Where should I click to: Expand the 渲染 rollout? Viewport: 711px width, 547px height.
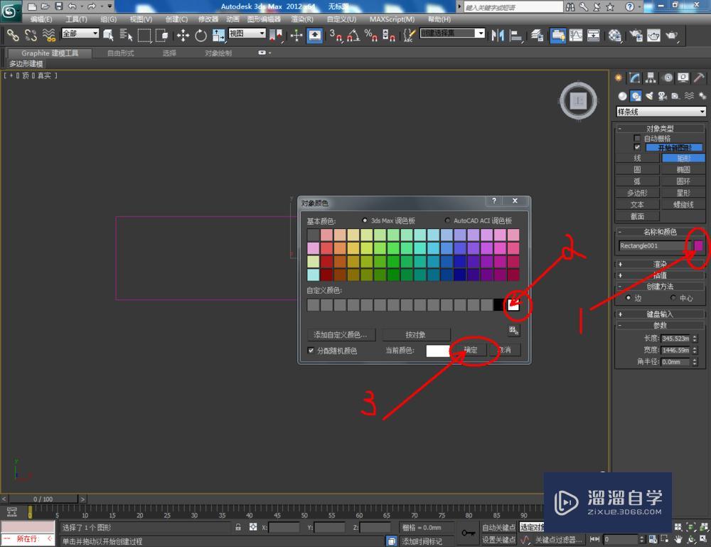click(x=661, y=264)
